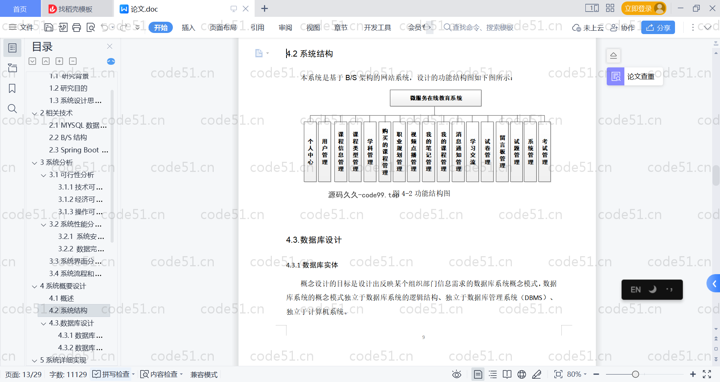
Task: Click the document page options icon
Action: (261, 53)
